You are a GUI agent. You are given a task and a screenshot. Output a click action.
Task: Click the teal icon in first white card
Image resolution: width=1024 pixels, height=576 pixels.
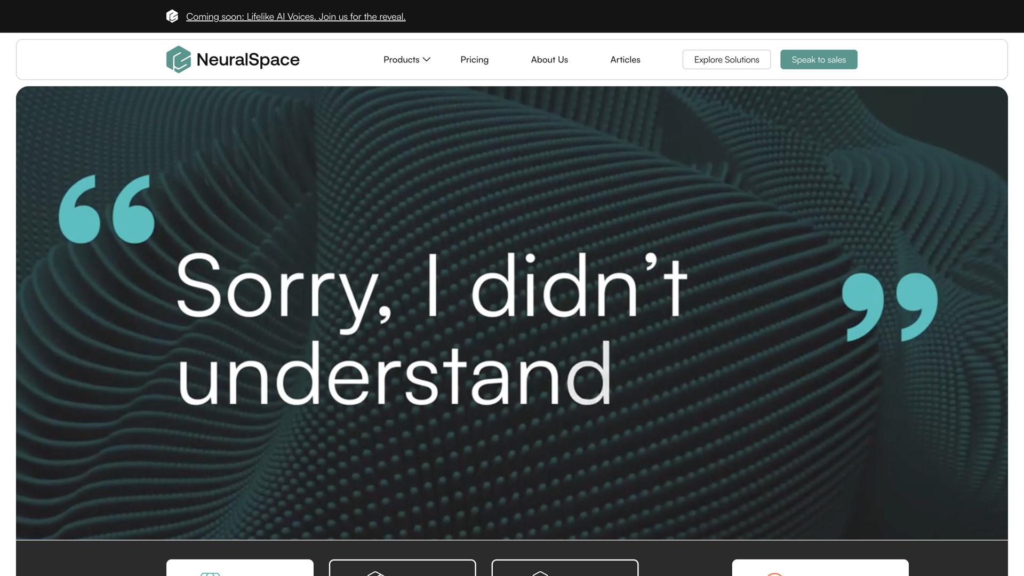tap(210, 573)
